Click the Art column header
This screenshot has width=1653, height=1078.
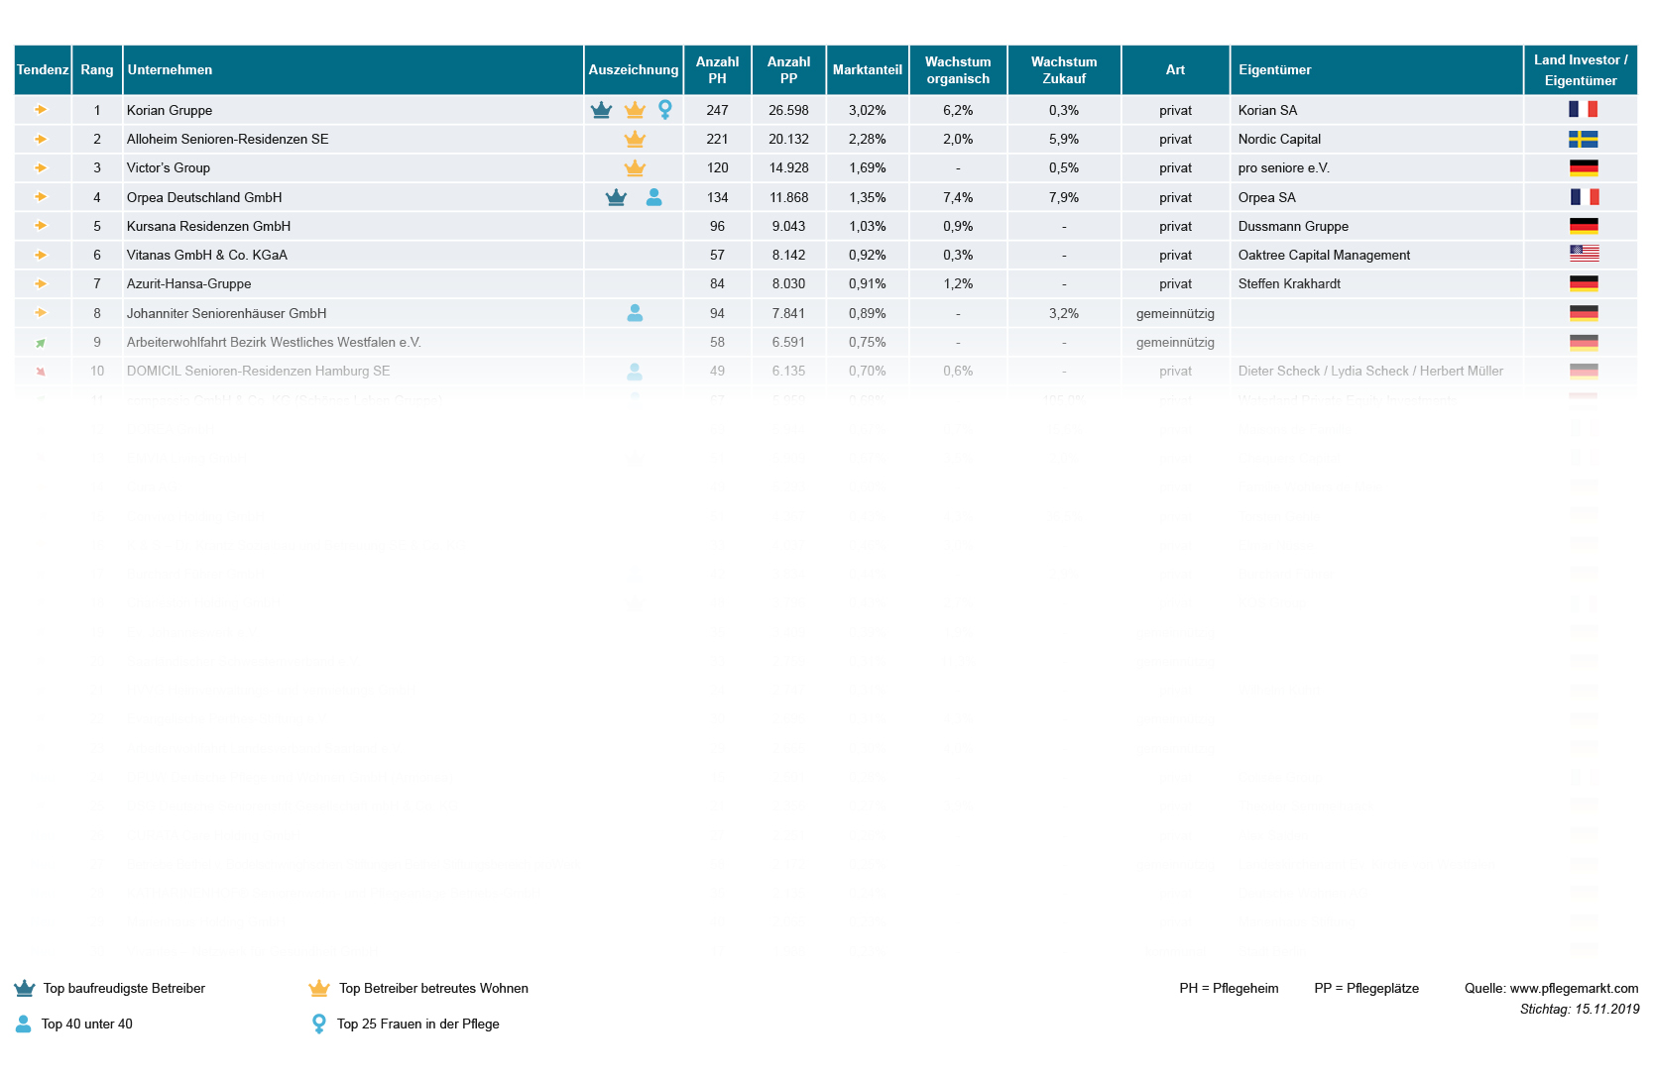[x=1176, y=69]
